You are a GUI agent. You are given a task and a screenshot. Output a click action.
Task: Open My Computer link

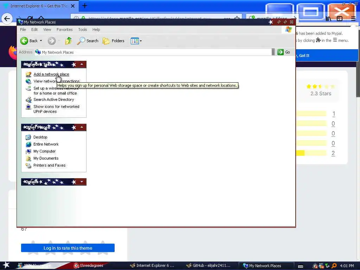click(45, 151)
